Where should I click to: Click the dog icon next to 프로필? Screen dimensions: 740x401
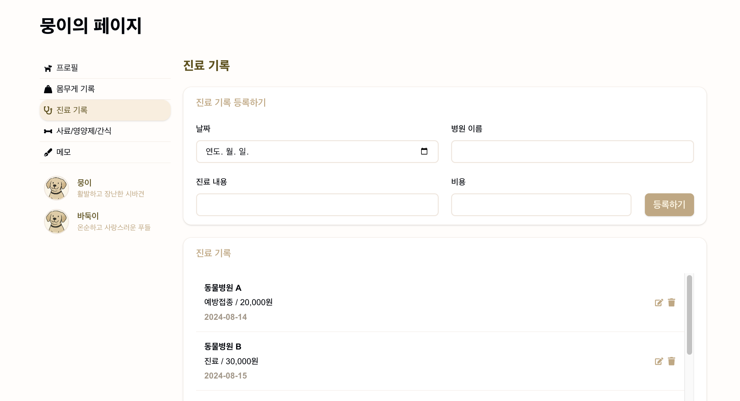48,68
